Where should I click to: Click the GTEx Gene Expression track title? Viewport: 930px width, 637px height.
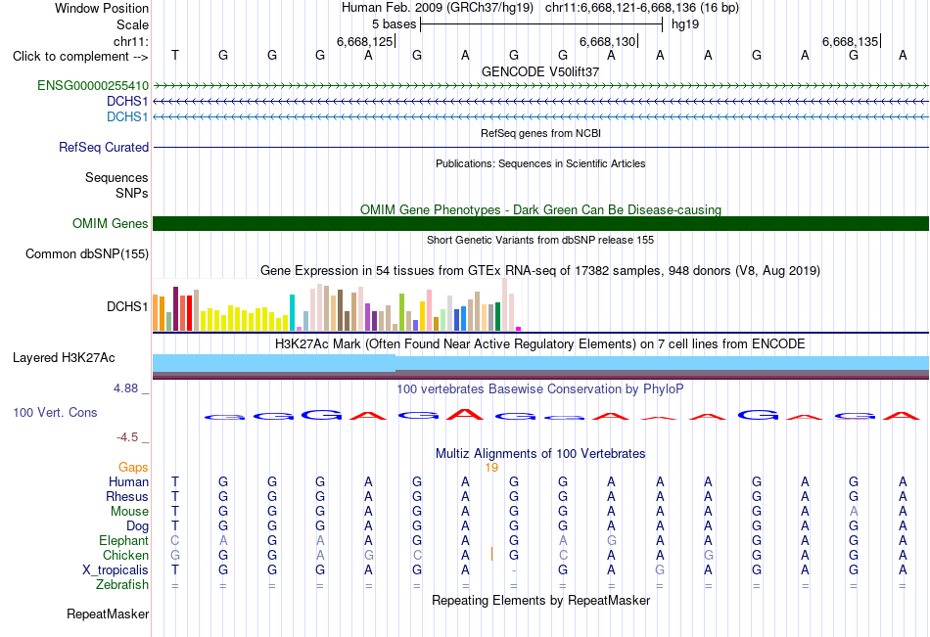(540, 271)
